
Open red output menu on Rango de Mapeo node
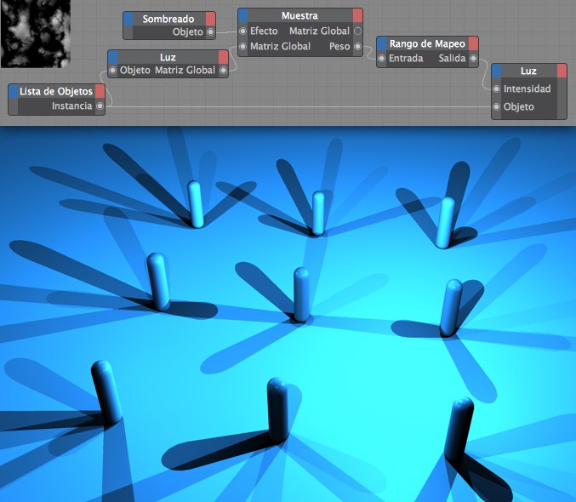[474, 43]
